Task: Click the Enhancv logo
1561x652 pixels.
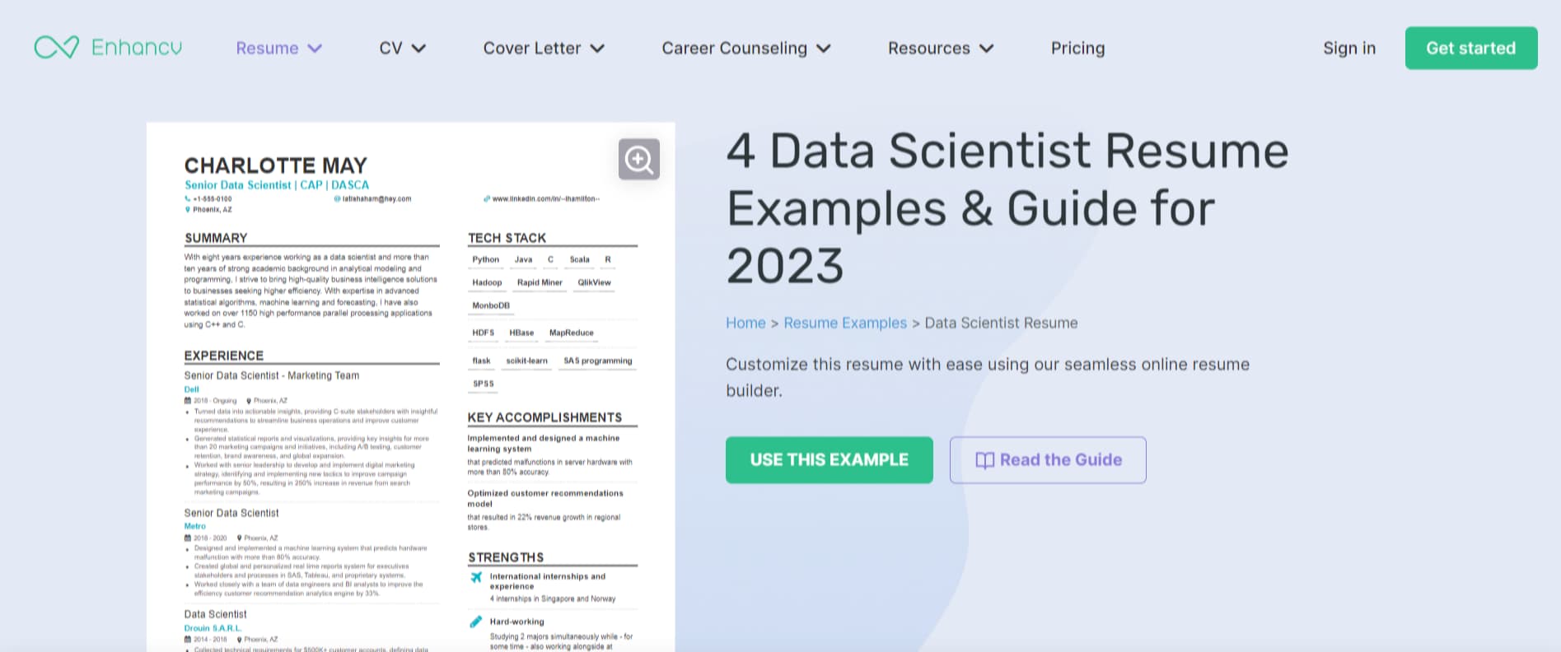Action: (107, 47)
